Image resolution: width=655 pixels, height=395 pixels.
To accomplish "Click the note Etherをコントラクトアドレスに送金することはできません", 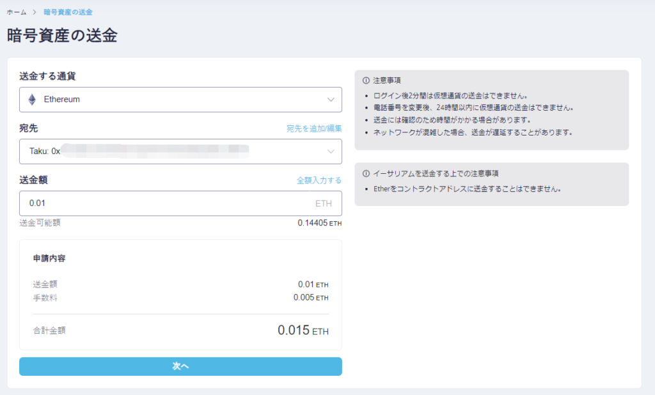I will 467,189.
